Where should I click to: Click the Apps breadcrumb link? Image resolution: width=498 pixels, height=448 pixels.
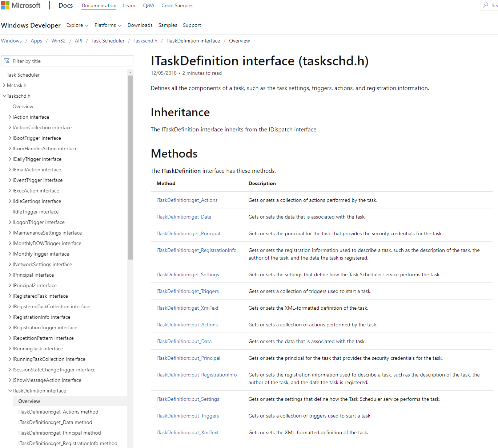[x=36, y=41]
